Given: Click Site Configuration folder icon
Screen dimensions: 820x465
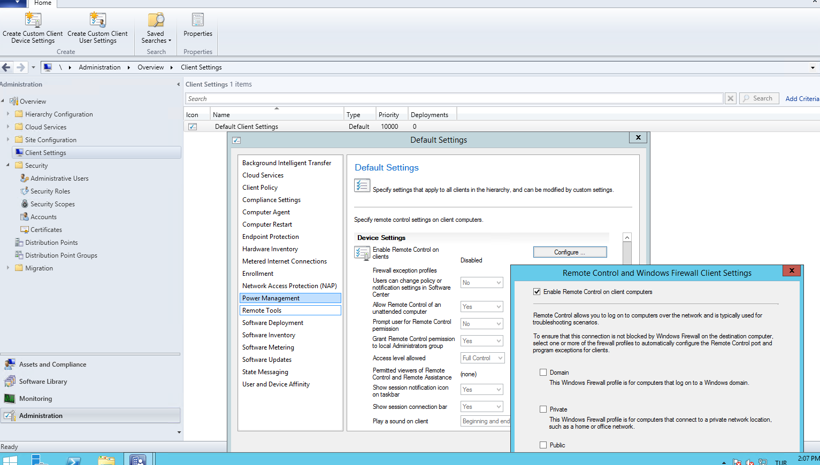Looking at the screenshot, I should [x=19, y=139].
